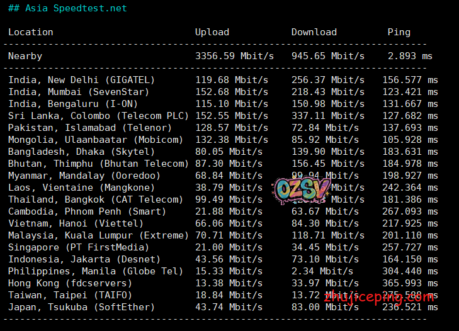The width and height of the screenshot is (459, 331).
Task: Click the Location column header
Action: pyautogui.click(x=31, y=32)
